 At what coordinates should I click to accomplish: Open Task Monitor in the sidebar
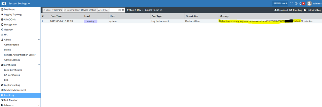tap(11, 100)
